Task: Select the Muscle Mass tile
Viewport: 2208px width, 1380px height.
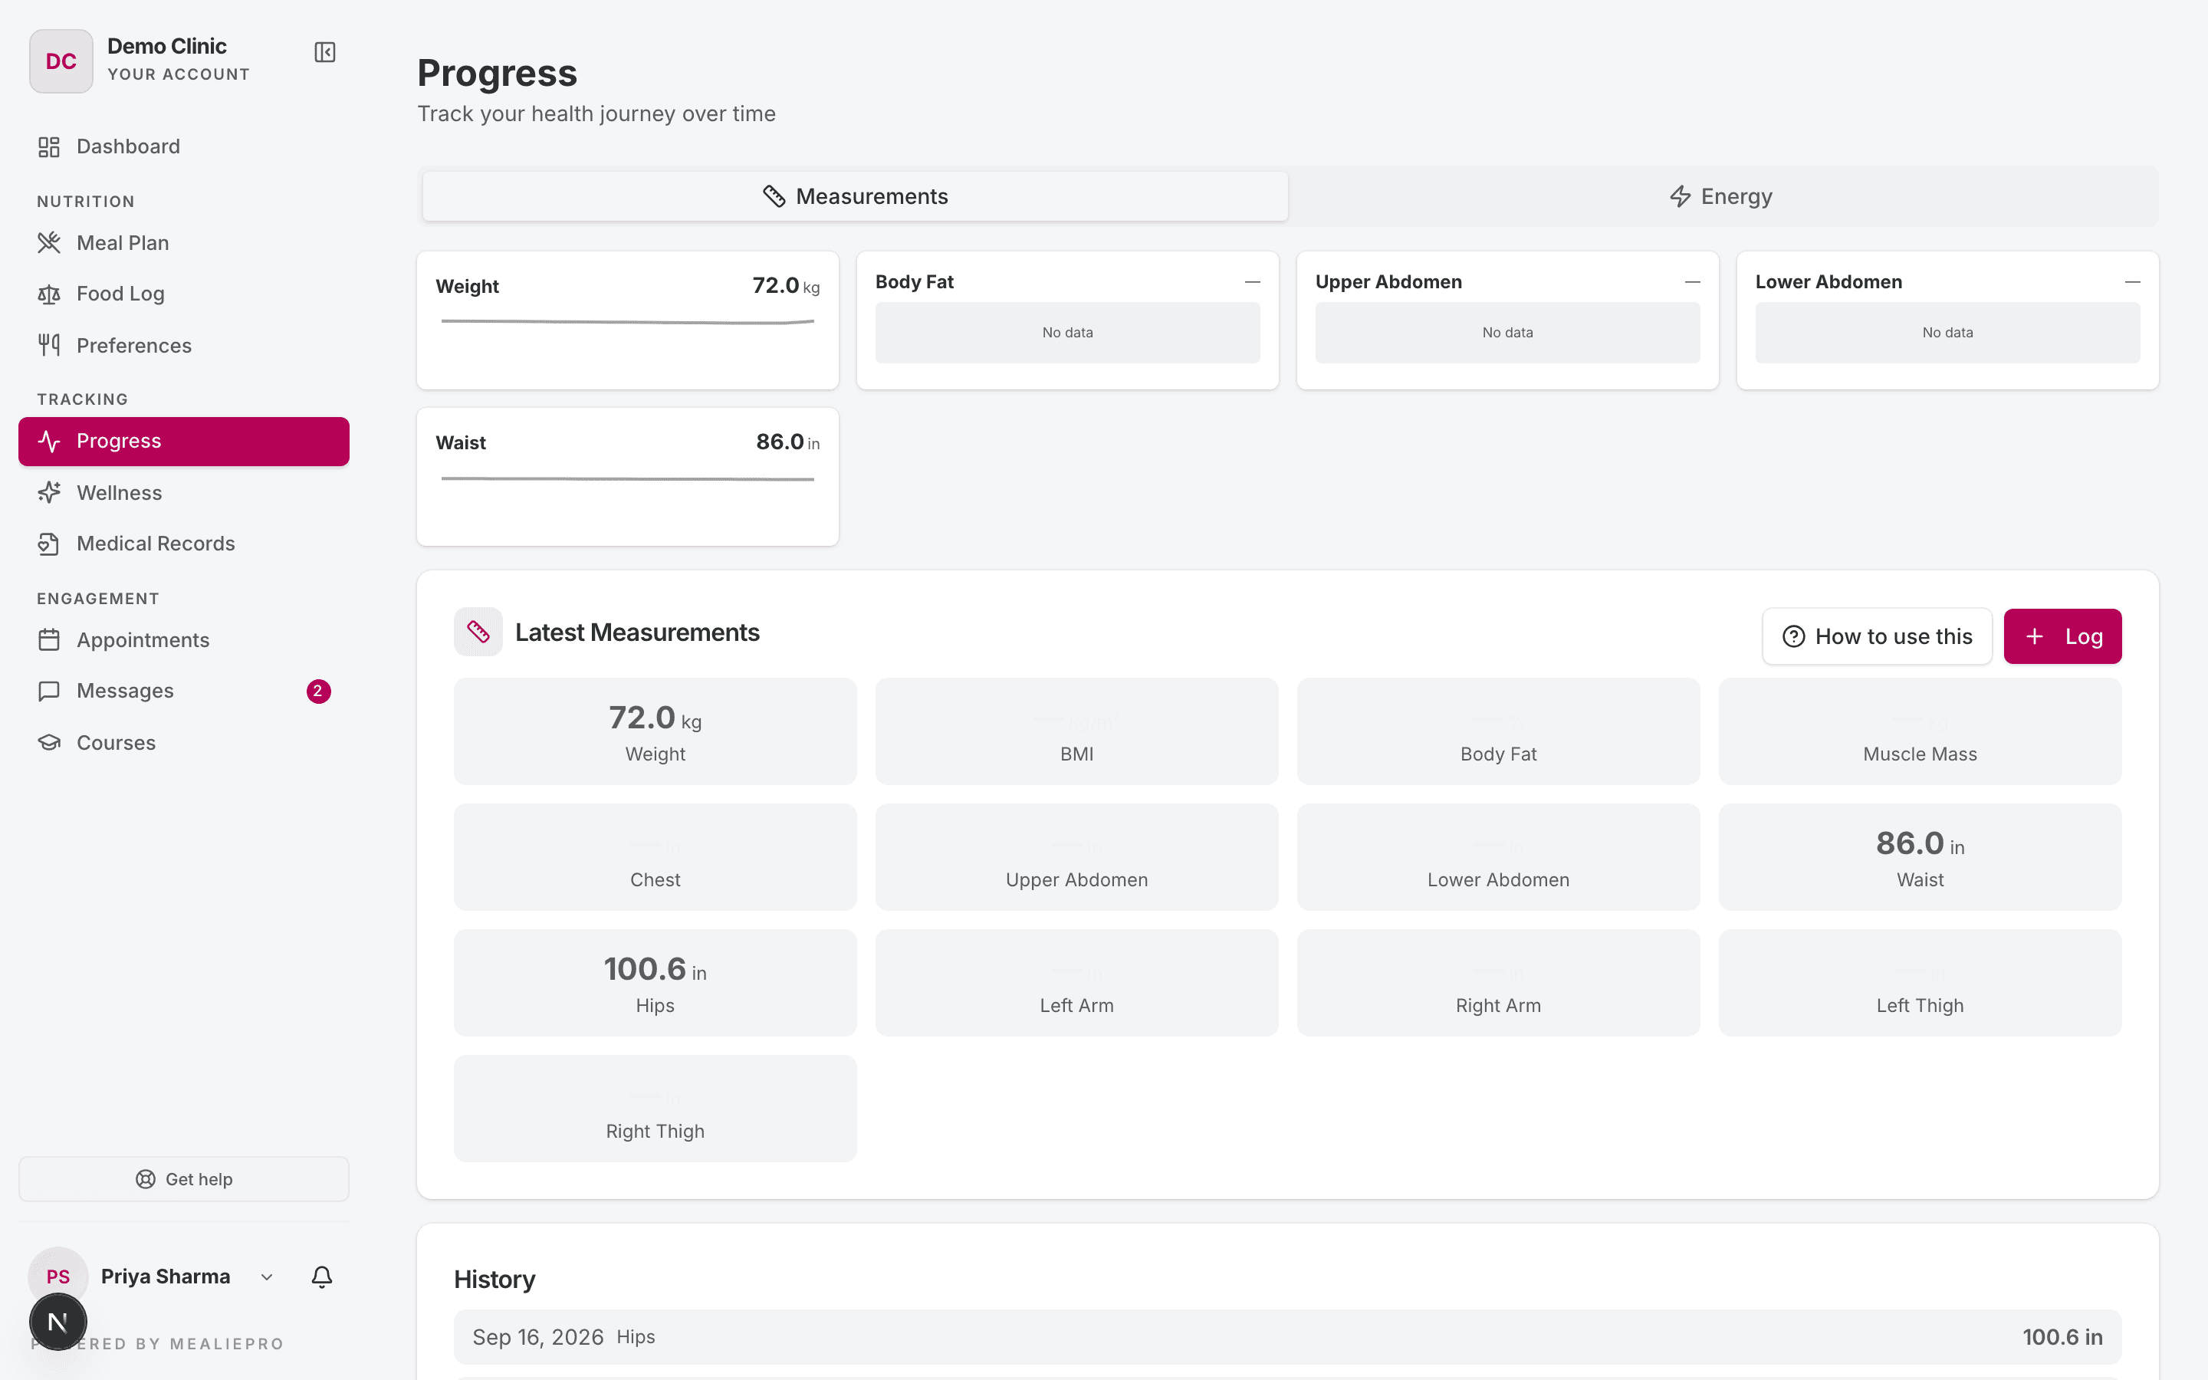Action: (x=1920, y=731)
